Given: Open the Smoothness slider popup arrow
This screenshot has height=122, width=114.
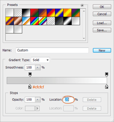Looking at the screenshot, I should click(38, 68).
